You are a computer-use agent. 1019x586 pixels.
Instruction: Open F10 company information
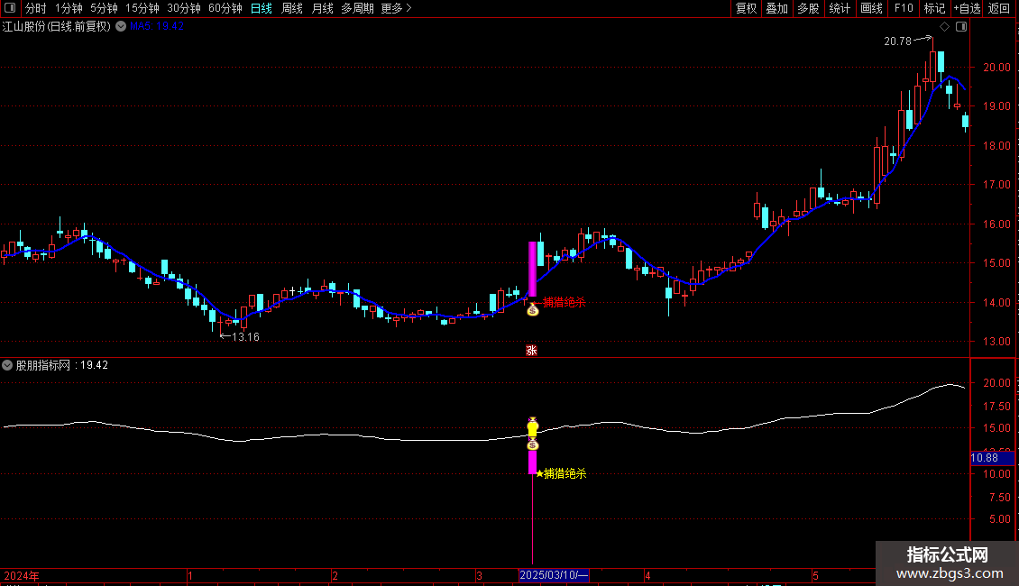coord(904,8)
